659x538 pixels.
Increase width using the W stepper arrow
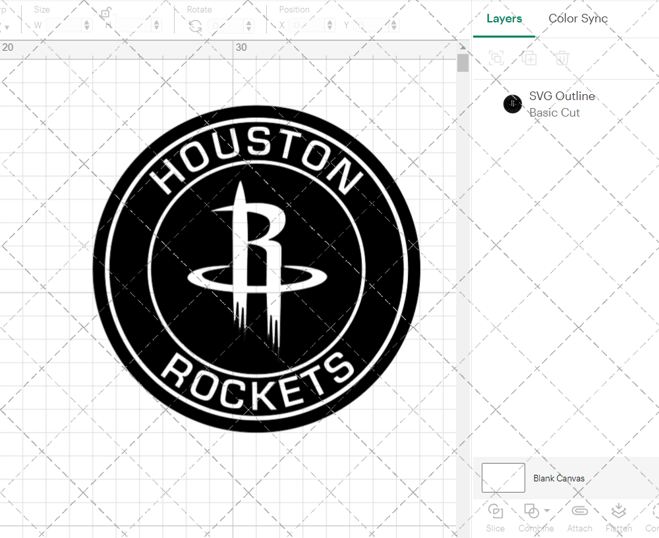pyautogui.click(x=87, y=22)
